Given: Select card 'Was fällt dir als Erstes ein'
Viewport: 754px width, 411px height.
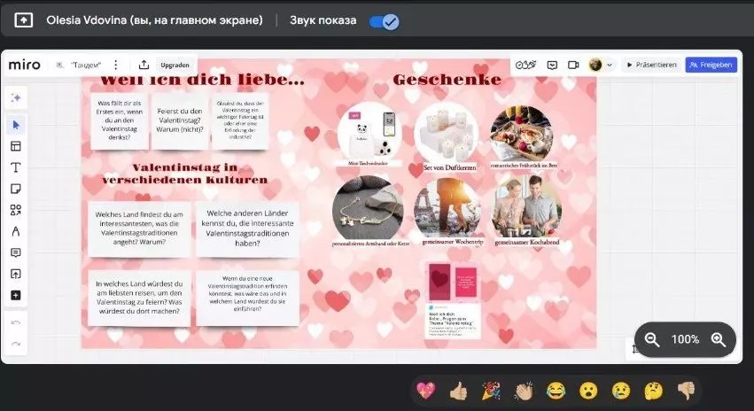Looking at the screenshot, I should pos(120,120).
